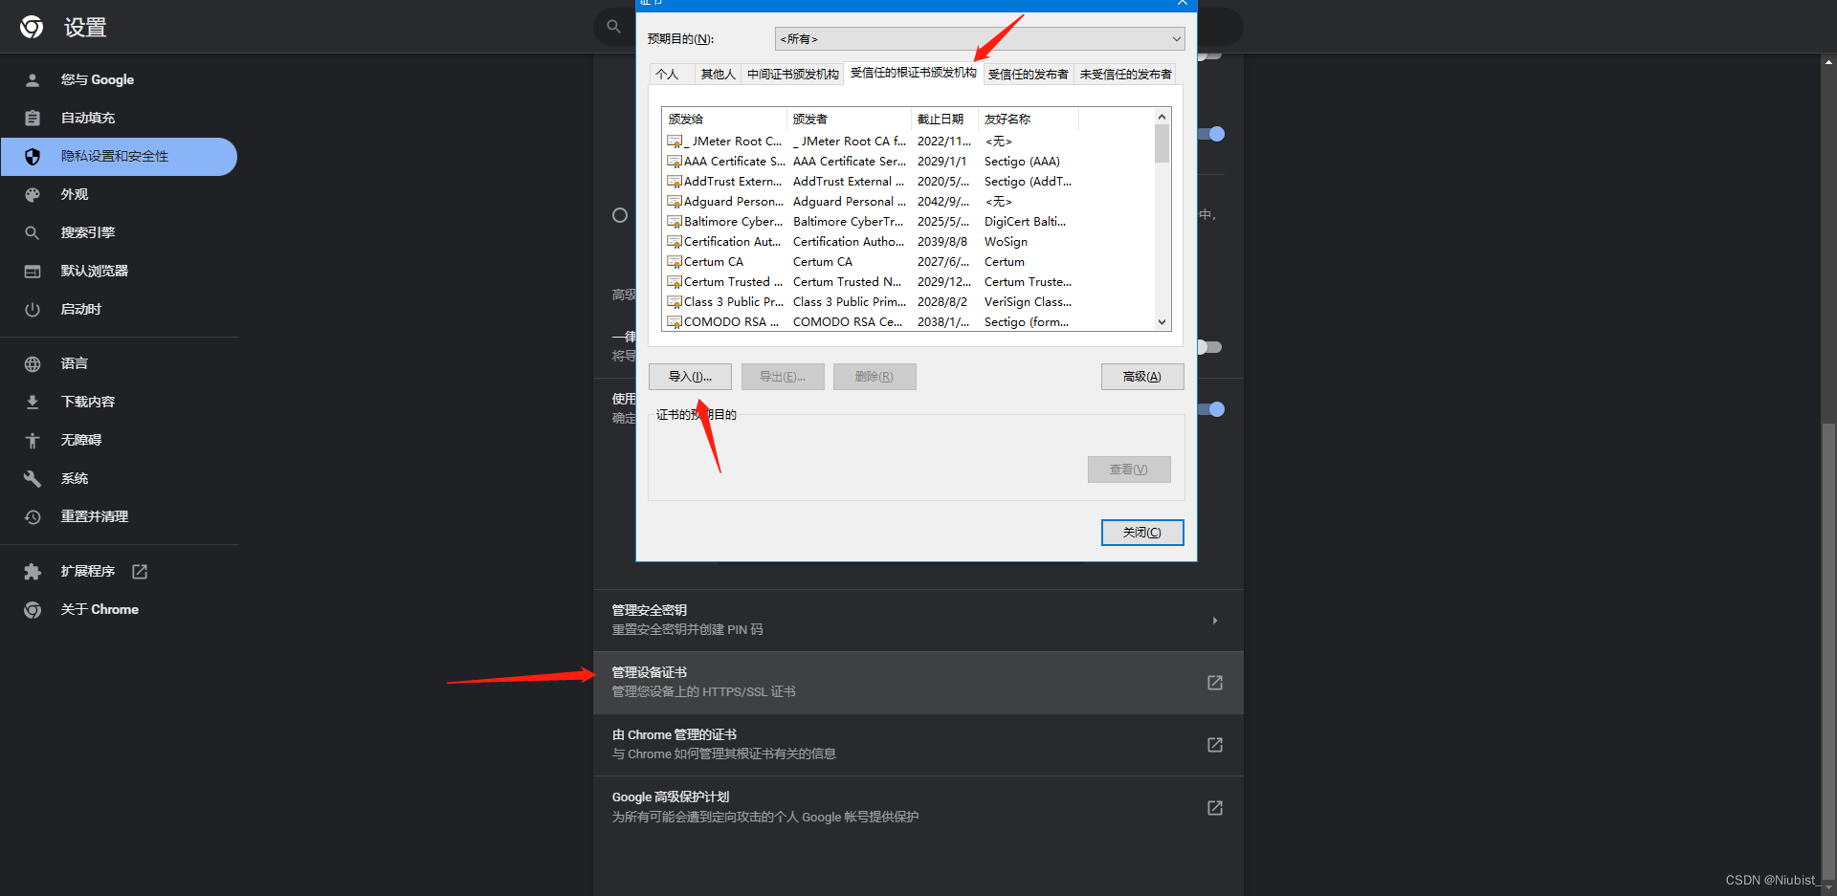Screen dimensions: 1837x896
Task: Click certificate icon of Baltimore CyberTrust row
Action: [x=675, y=222]
